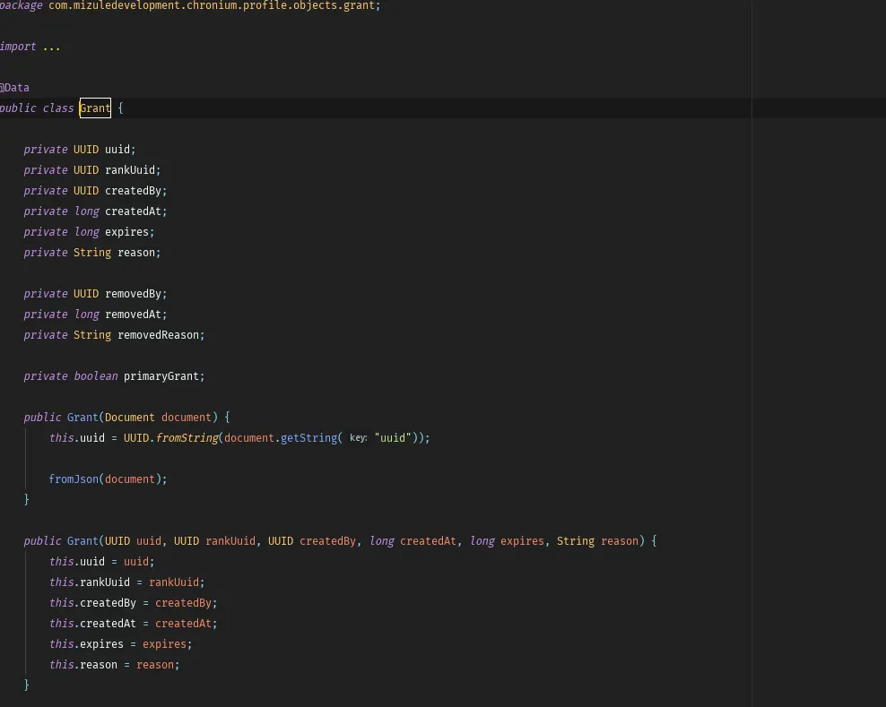Click the removedAt field name

click(x=133, y=315)
